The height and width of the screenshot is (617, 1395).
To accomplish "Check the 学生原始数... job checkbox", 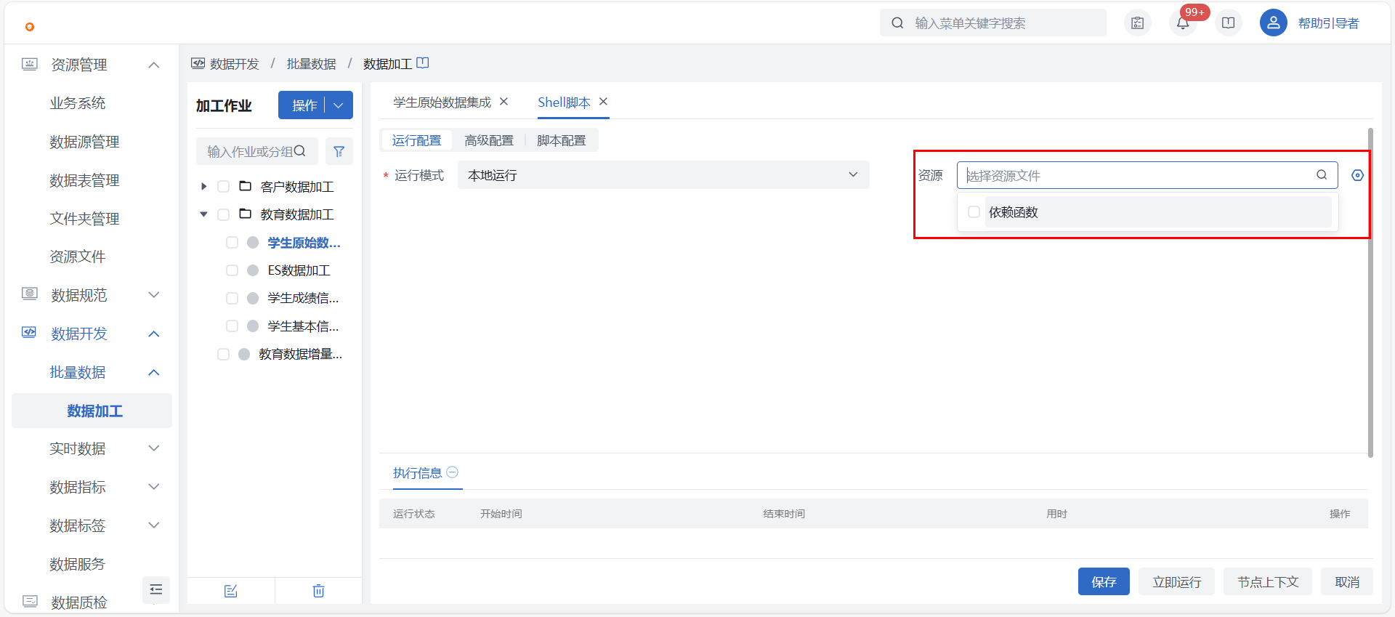I will coord(232,242).
